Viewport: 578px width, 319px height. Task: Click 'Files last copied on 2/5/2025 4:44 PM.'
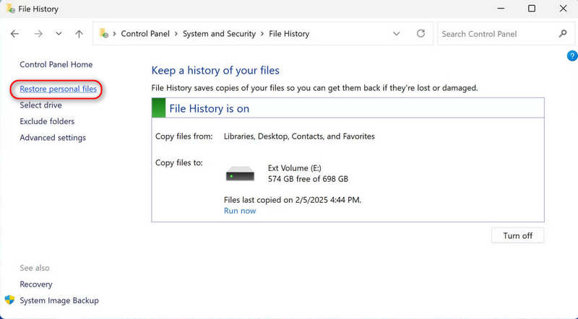point(293,200)
